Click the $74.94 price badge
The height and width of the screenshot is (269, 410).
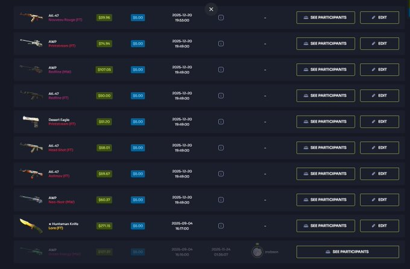[x=104, y=43]
